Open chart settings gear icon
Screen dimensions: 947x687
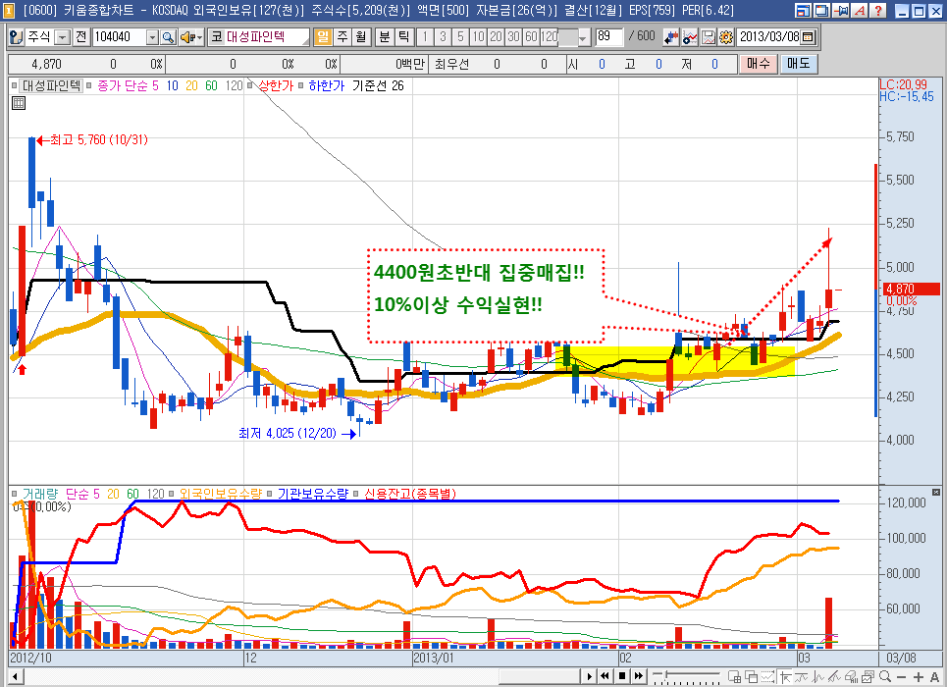(x=726, y=37)
